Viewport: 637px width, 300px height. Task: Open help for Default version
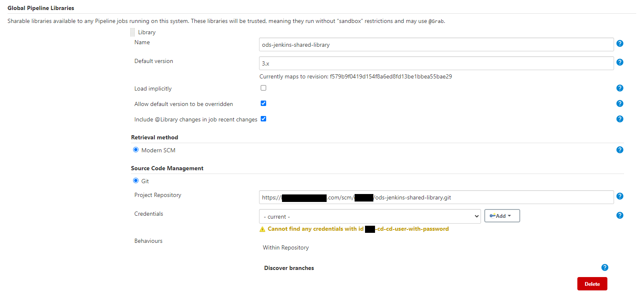pyautogui.click(x=619, y=62)
